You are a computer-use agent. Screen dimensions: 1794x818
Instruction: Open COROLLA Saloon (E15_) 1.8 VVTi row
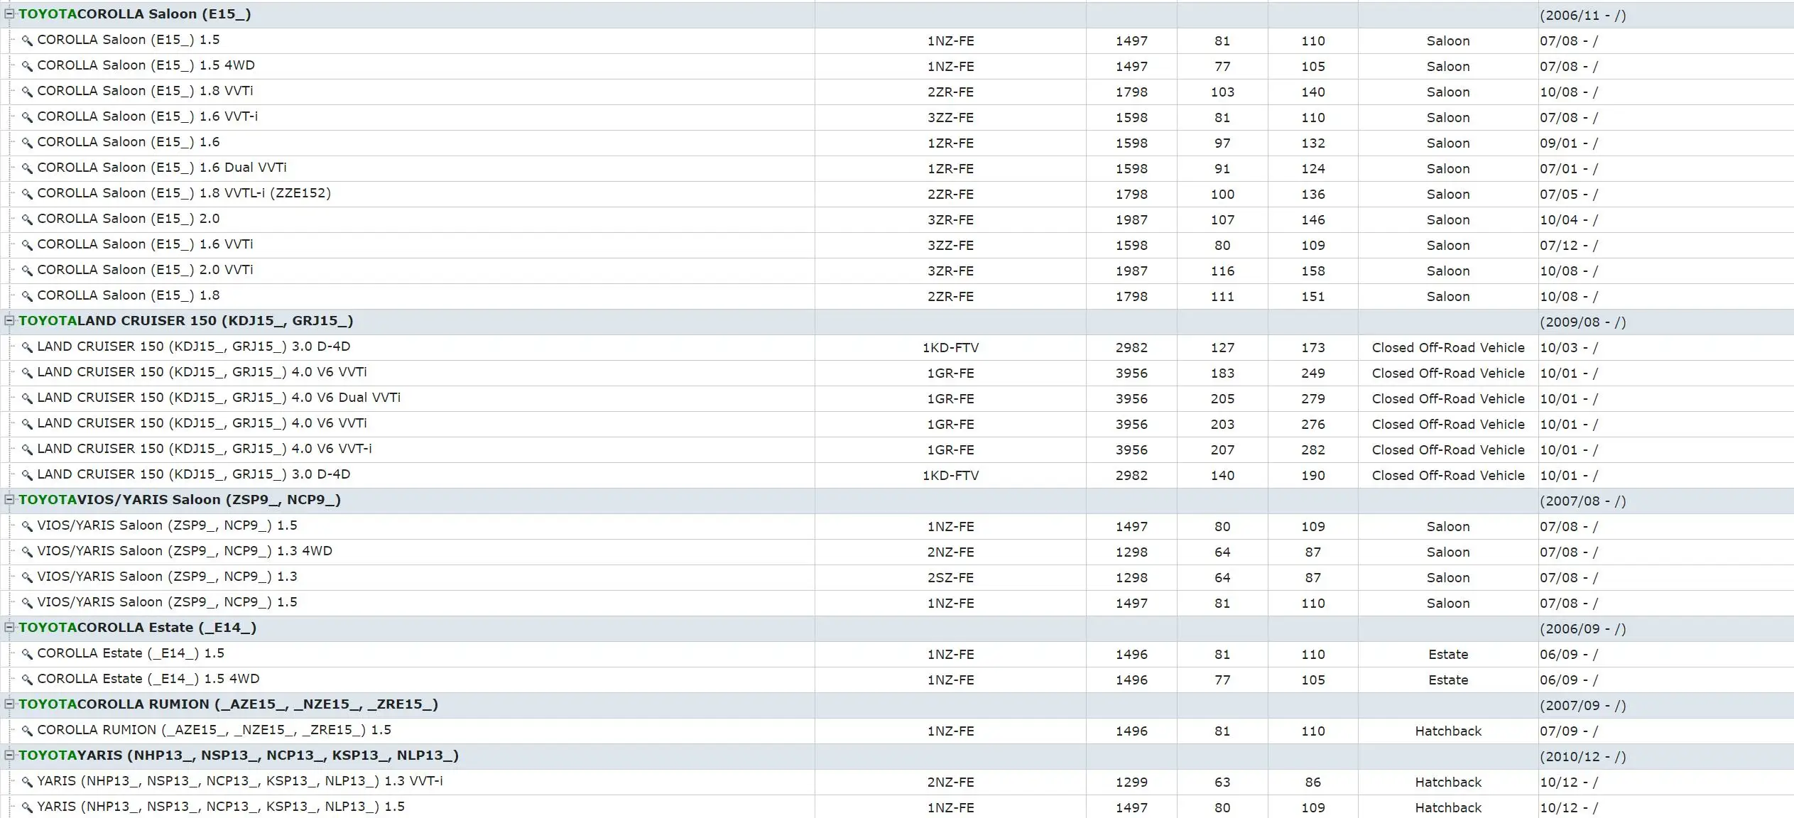tap(145, 91)
